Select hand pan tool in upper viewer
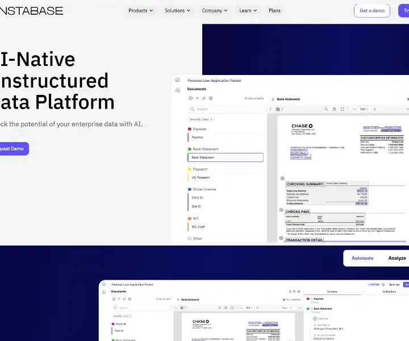Image resolution: width=409 pixels, height=341 pixels. tap(334, 109)
